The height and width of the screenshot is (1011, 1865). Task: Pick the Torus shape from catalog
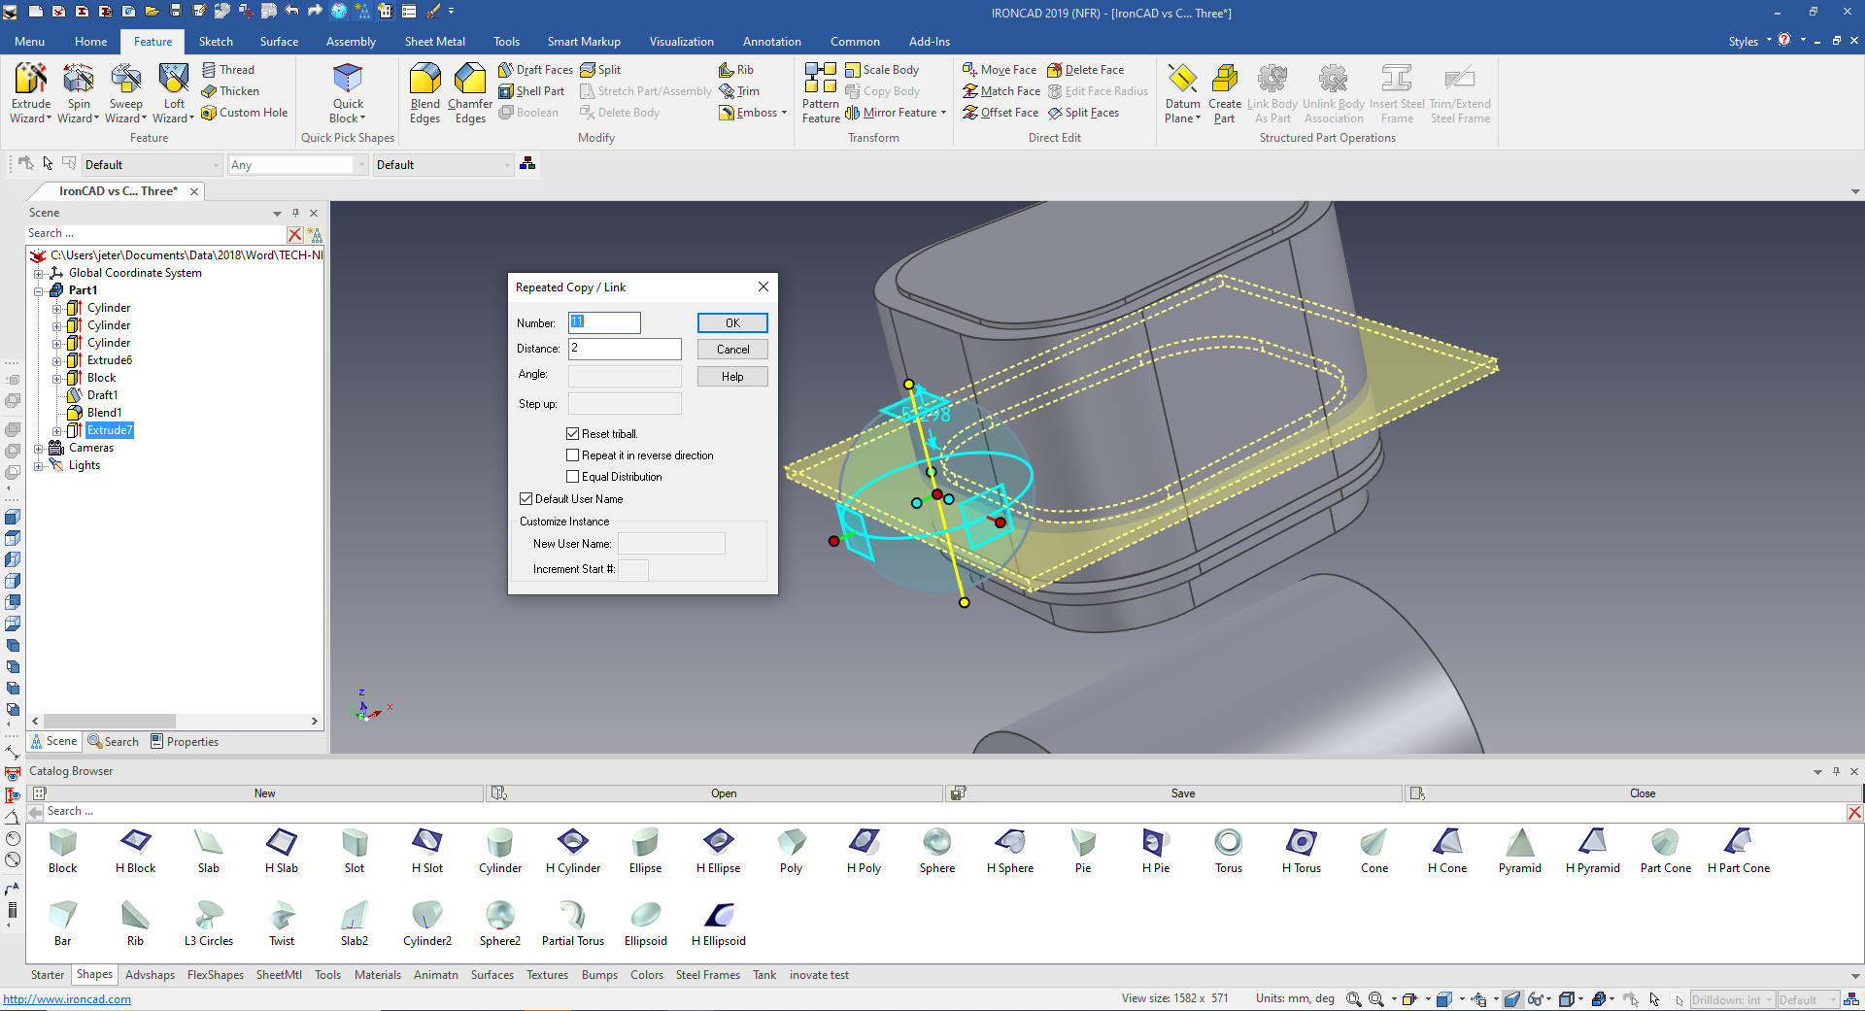[x=1228, y=843]
